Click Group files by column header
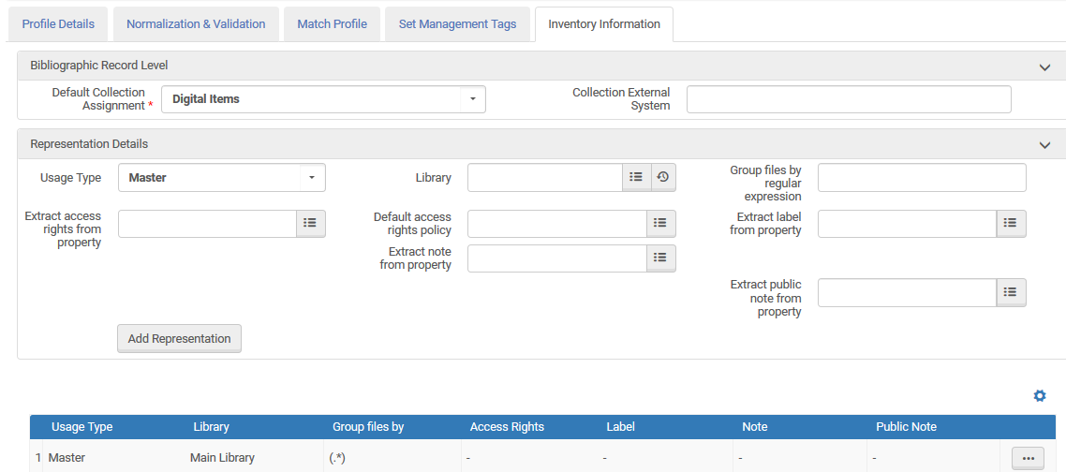Screen dimensions: 1066x472 pos(368,427)
